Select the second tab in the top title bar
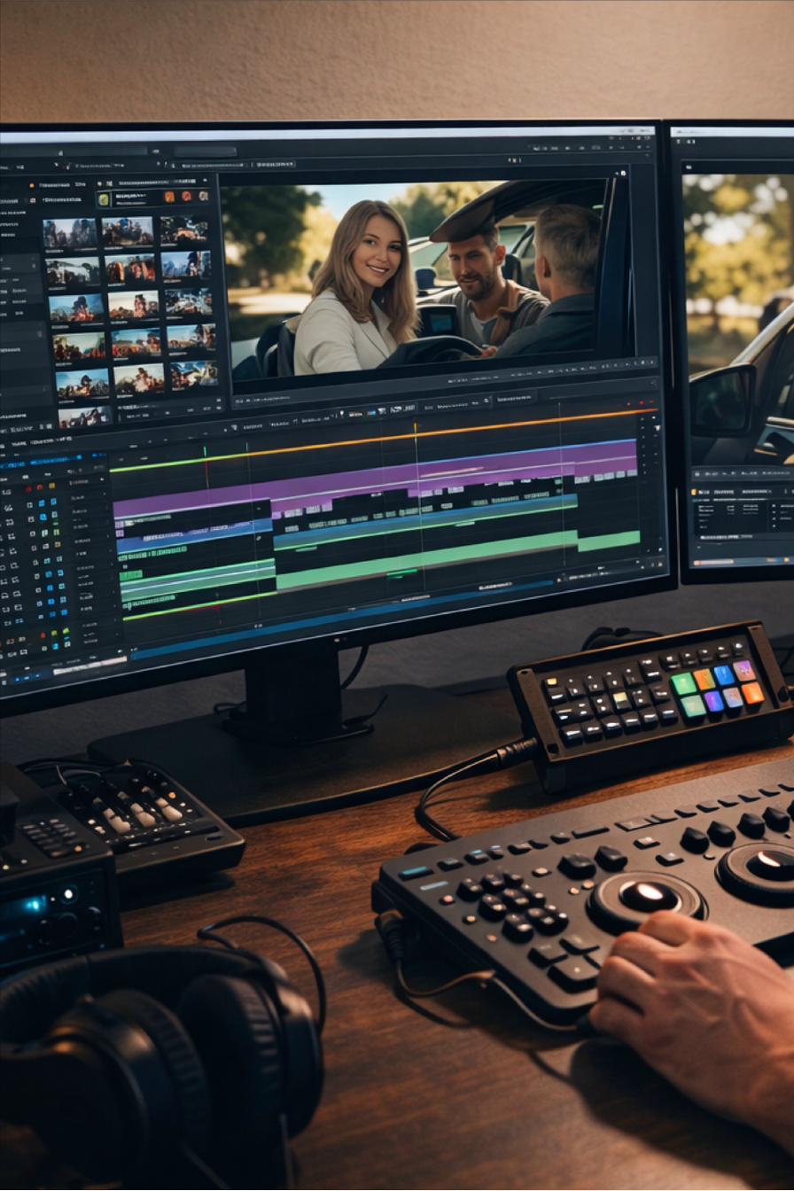 tap(206, 151)
